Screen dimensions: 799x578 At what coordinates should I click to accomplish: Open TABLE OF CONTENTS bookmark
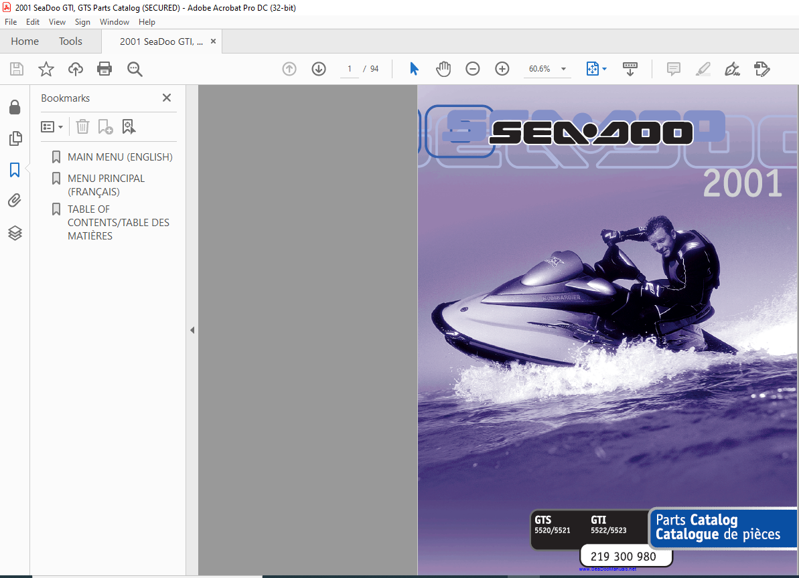[119, 222]
